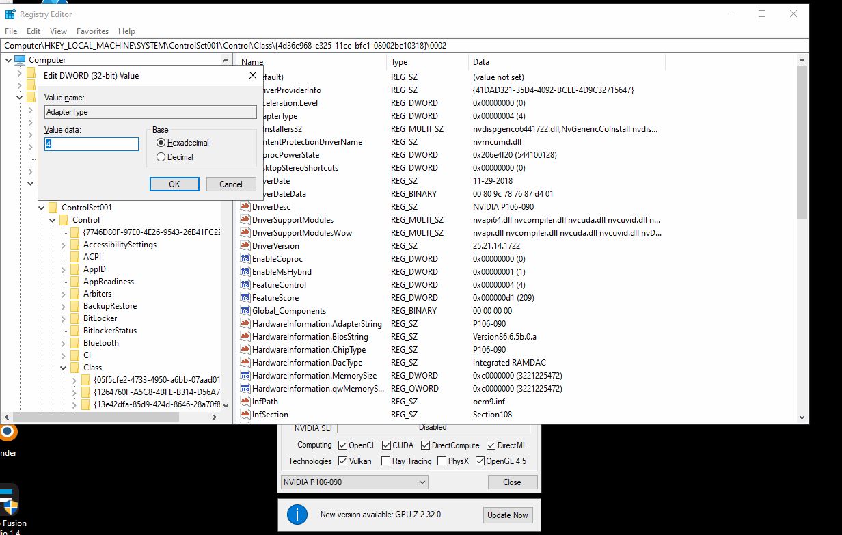Click the binary icon beside Global_Components

click(245, 311)
